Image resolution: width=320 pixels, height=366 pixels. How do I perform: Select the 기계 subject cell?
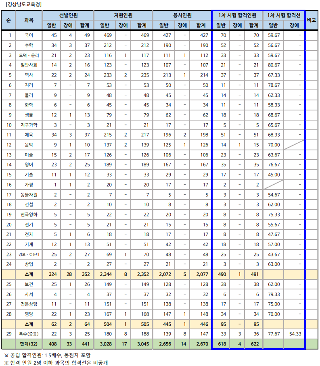click(29, 245)
